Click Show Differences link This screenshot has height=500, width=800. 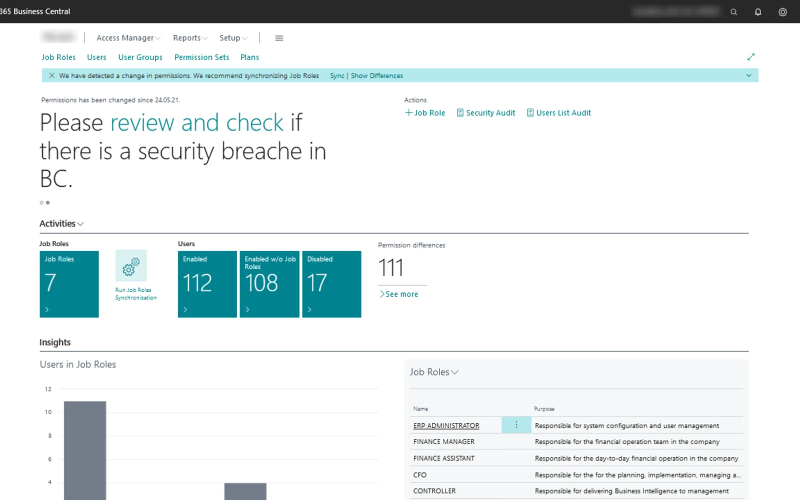click(x=377, y=76)
